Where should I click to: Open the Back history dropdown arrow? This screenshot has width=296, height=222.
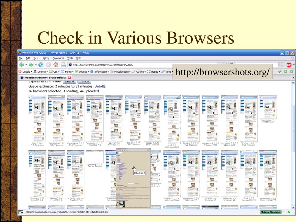coord(26,65)
